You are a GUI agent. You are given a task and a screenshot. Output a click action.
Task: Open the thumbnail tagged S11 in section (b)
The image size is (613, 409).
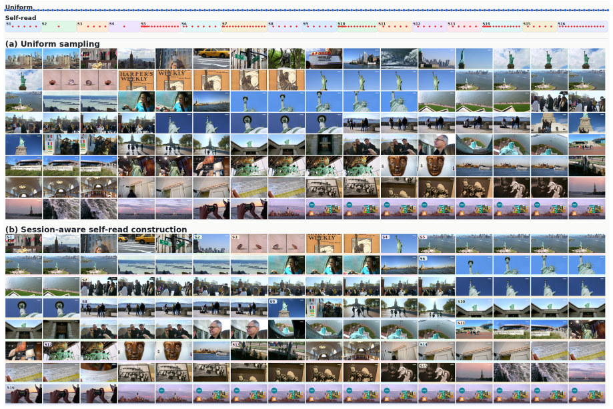coord(474,329)
